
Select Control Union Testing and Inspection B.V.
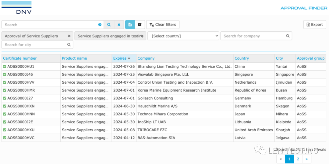175,82
